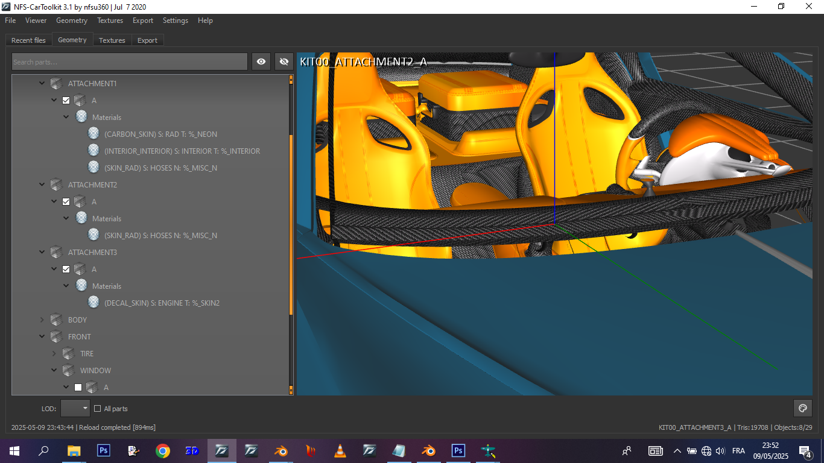Switch to the Export tab

(147, 40)
